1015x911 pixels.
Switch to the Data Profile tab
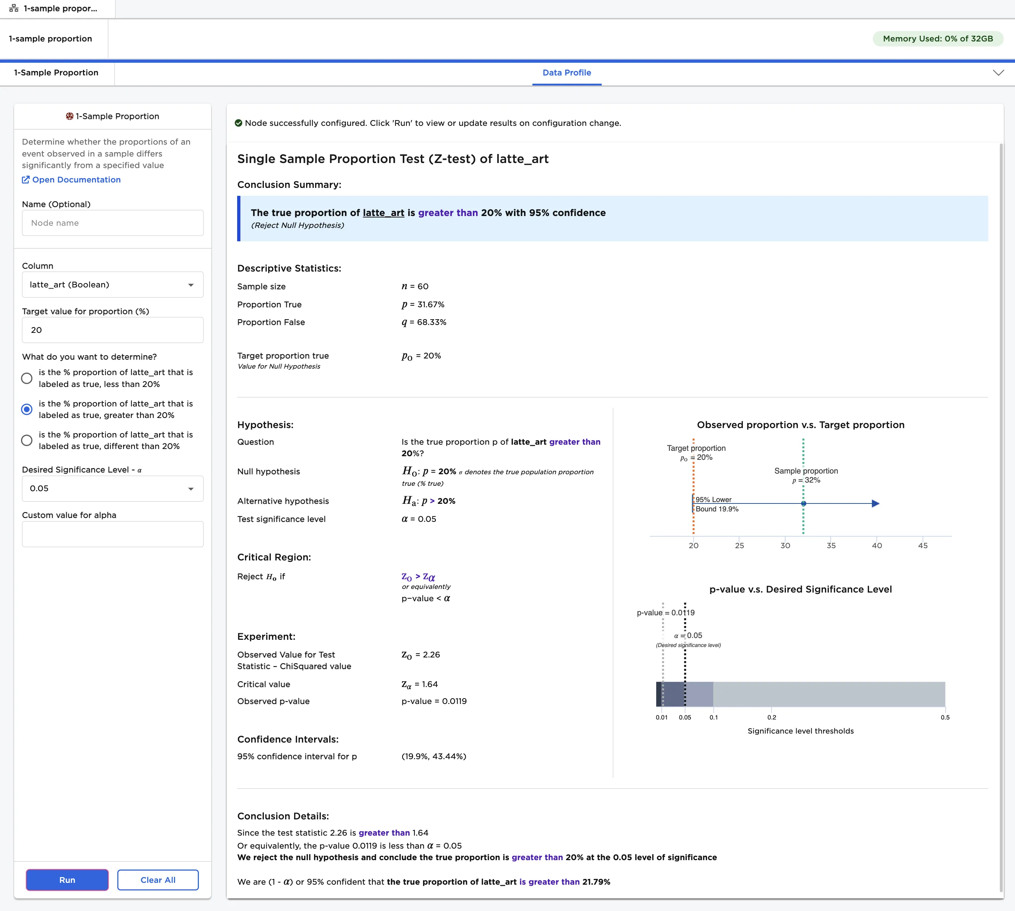pos(566,72)
